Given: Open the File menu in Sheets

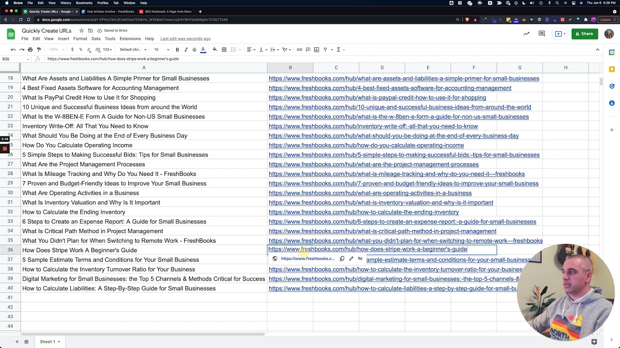Looking at the screenshot, I should [x=25, y=39].
